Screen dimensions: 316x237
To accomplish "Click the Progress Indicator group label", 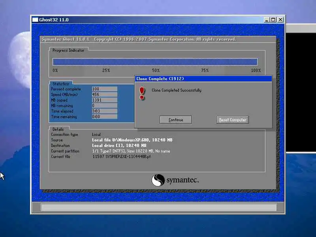I will point(68,51).
